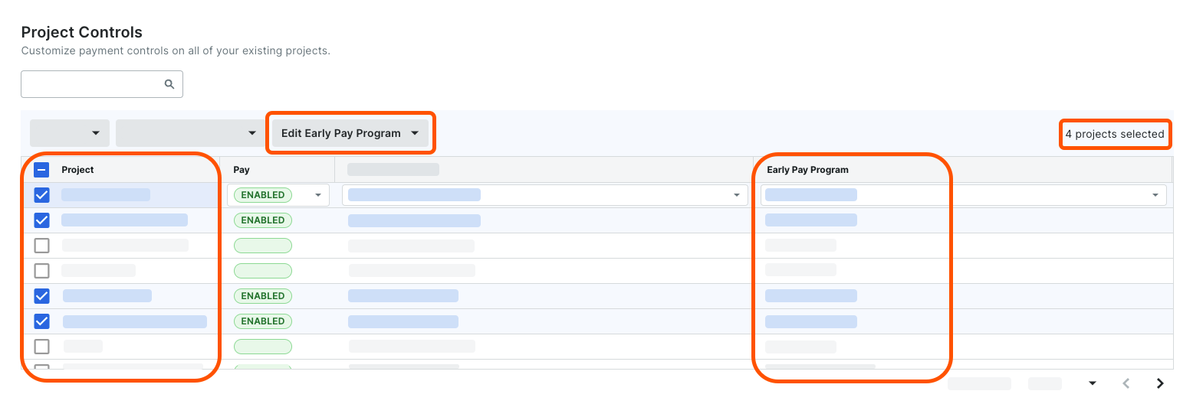Go to the next page with the right chevron
This screenshot has height=417, width=1193.
1160,383
